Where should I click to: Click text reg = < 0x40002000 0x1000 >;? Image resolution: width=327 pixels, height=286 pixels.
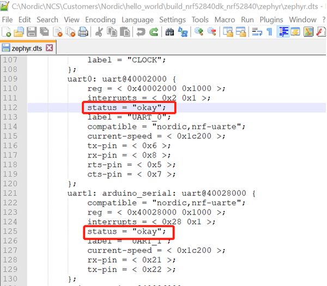156,88
